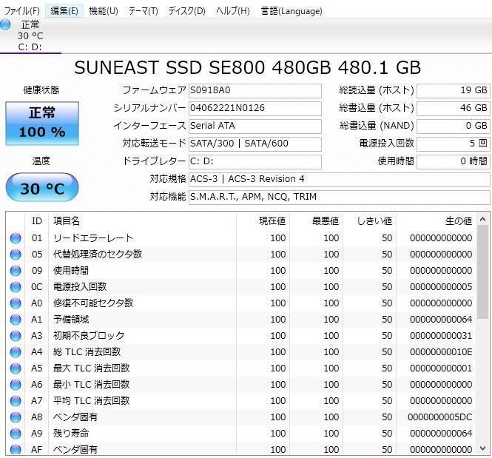Viewport: 492px width, 458px height.
Task: Click the total host reads value 19 GB
Action: (x=453, y=90)
